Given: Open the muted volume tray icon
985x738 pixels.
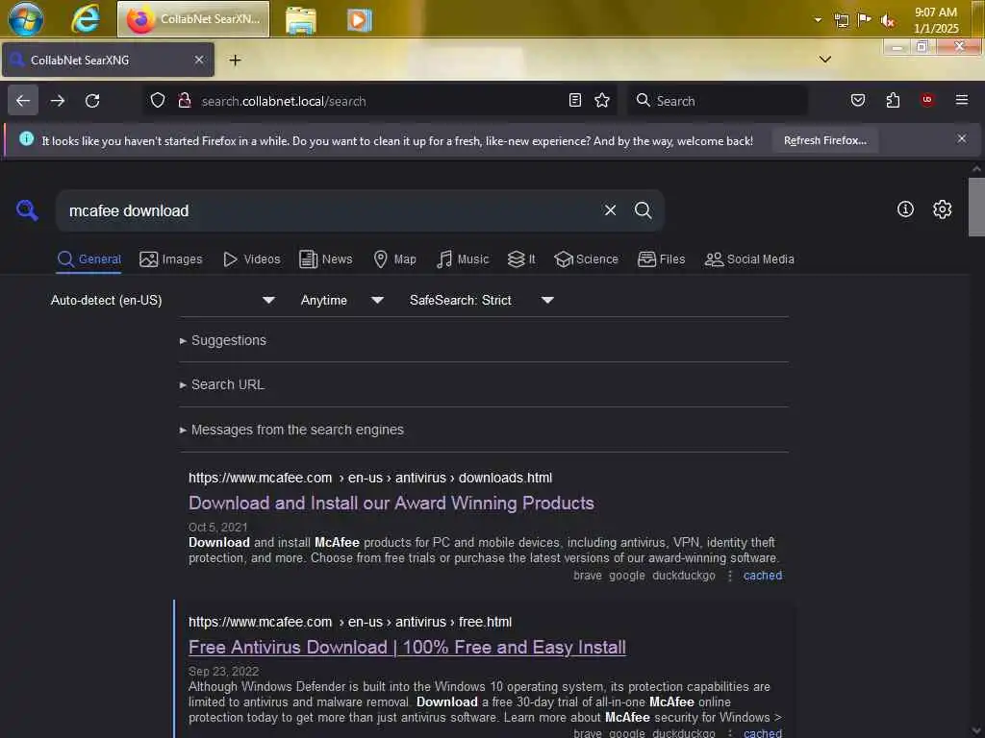Looking at the screenshot, I should 887,21.
